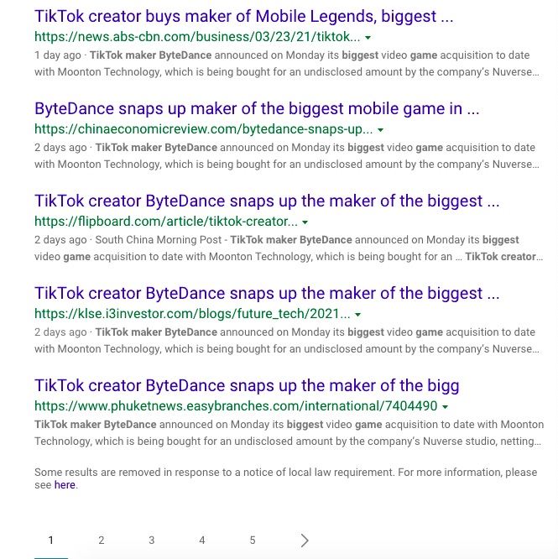Click the snippet text under the phuketnews.easybranches.com URL
Image resolution: width=558 pixels, height=559 pixels.
(x=289, y=433)
